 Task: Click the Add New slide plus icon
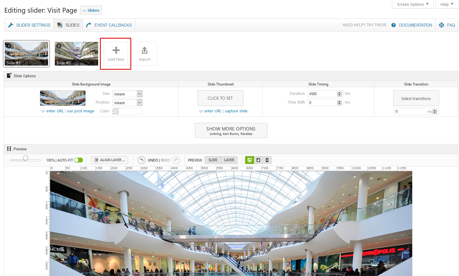116,50
